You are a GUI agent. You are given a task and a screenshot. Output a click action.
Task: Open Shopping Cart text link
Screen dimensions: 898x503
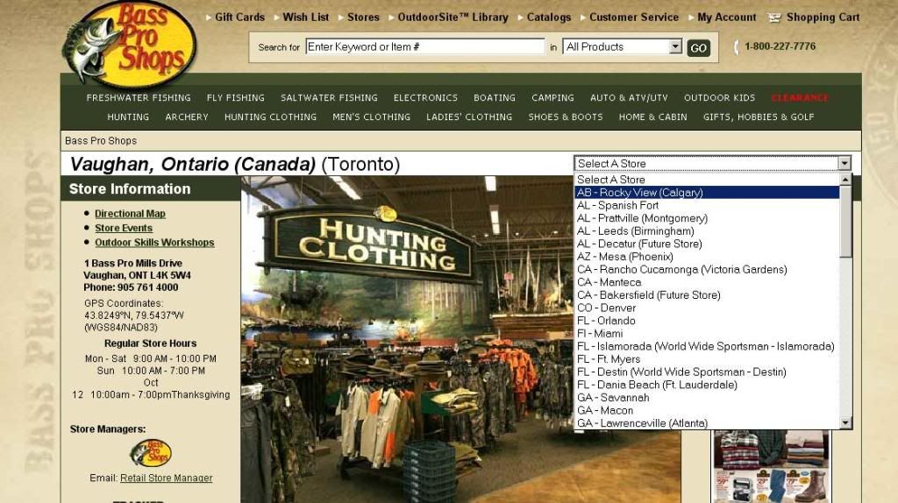point(823,18)
